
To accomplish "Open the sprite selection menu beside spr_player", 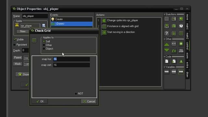I will pyautogui.click(x=44, y=25).
